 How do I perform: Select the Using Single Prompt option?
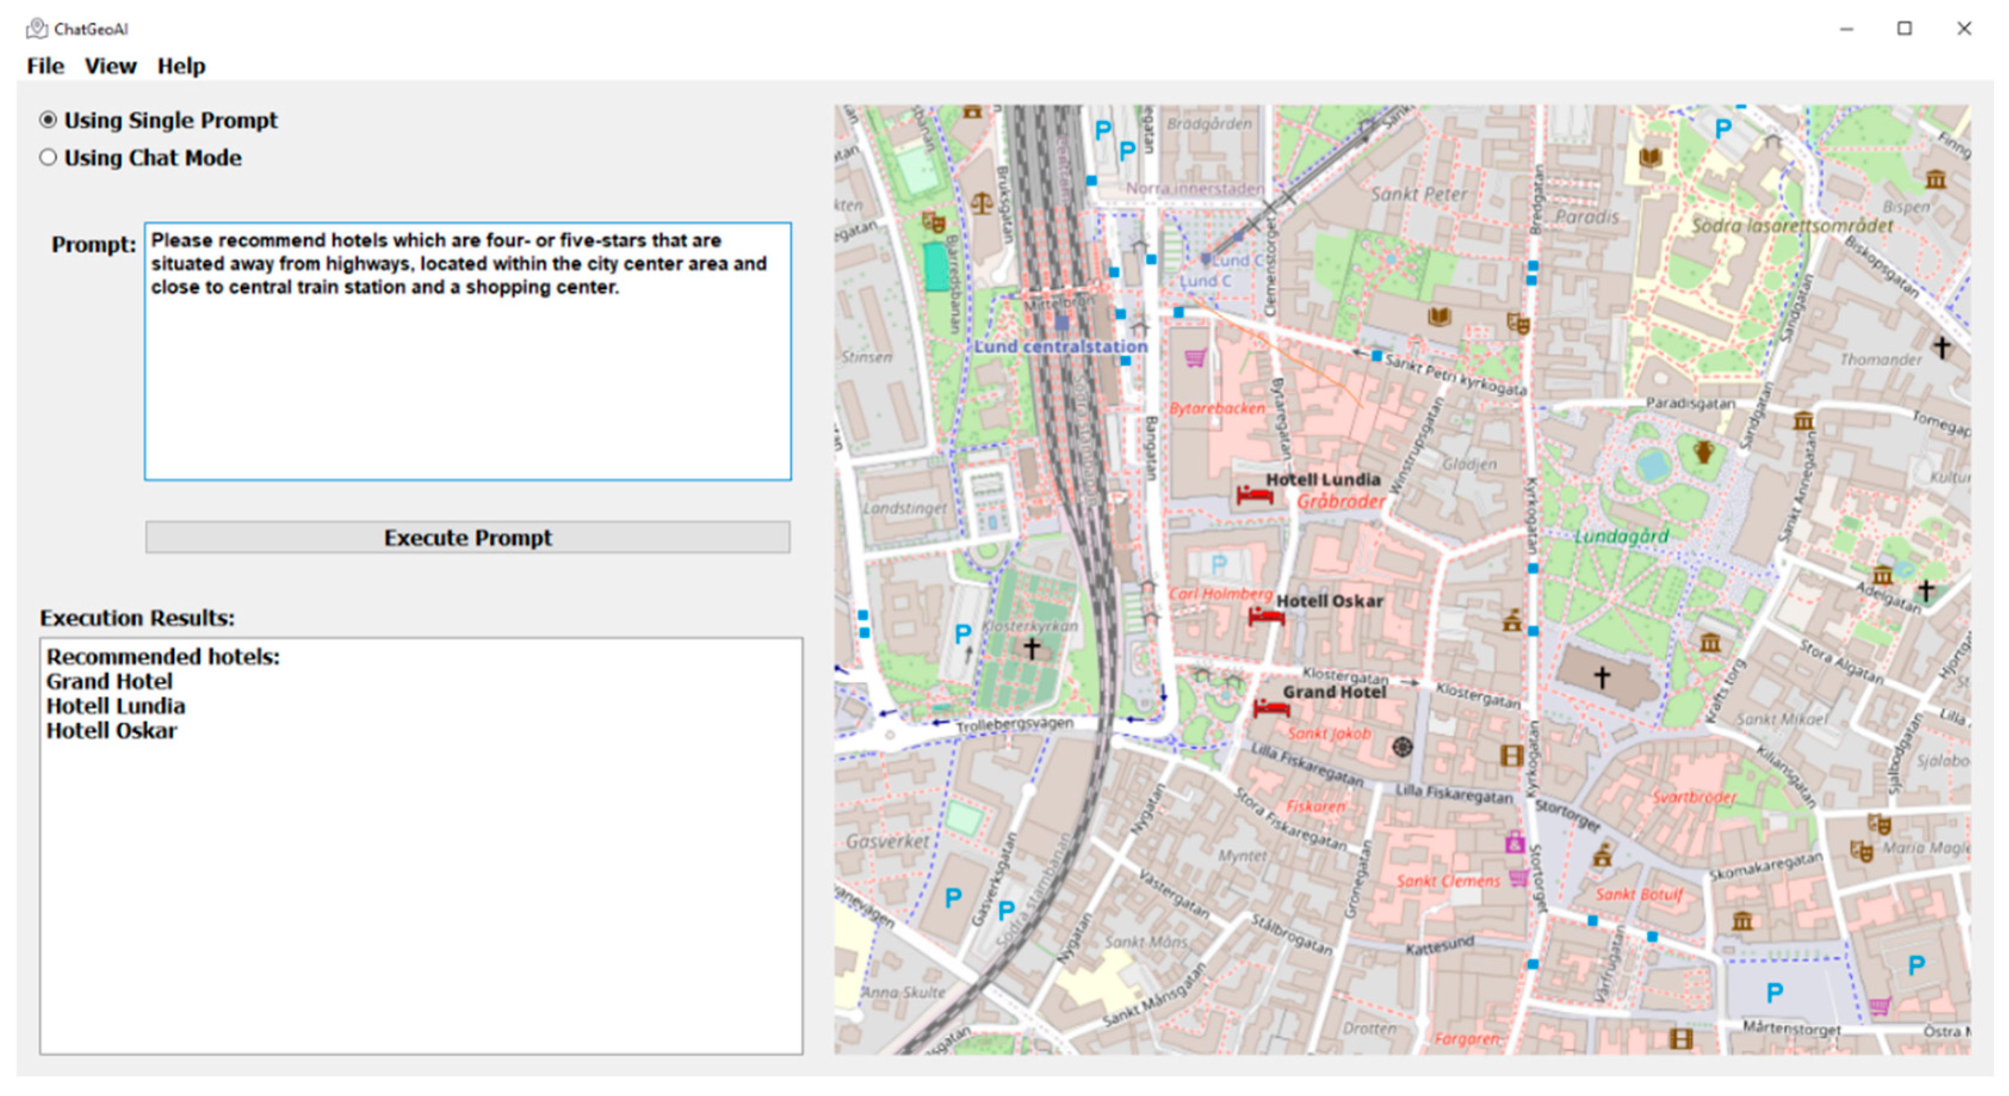click(x=48, y=120)
